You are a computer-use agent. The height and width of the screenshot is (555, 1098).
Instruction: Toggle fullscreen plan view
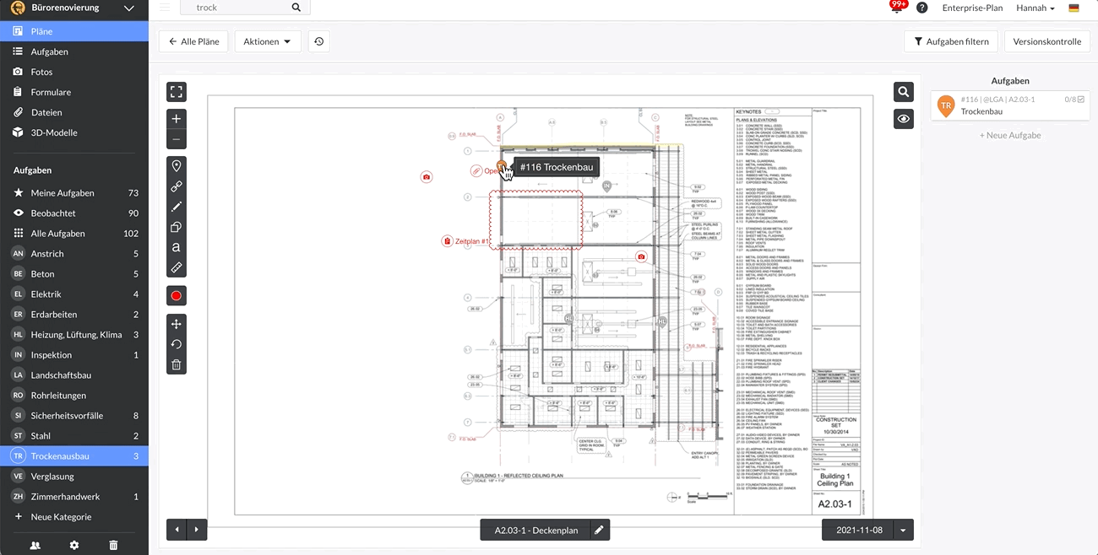coord(176,91)
